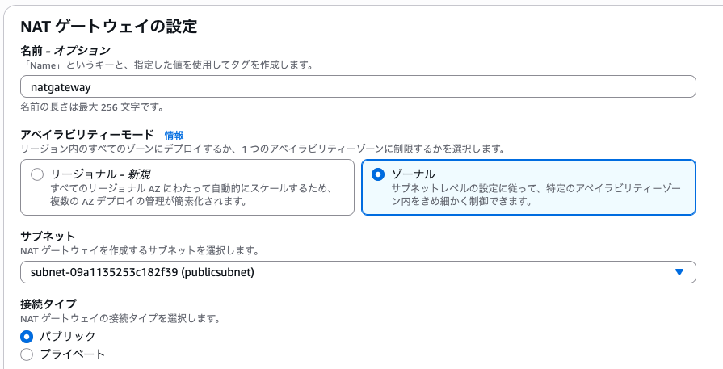Select the ゾーナル radio button circle
This screenshot has width=723, height=369.
tap(378, 174)
